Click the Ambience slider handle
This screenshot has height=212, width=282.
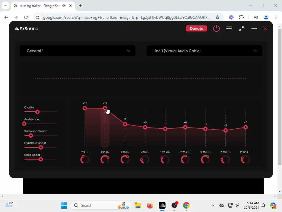(24, 124)
